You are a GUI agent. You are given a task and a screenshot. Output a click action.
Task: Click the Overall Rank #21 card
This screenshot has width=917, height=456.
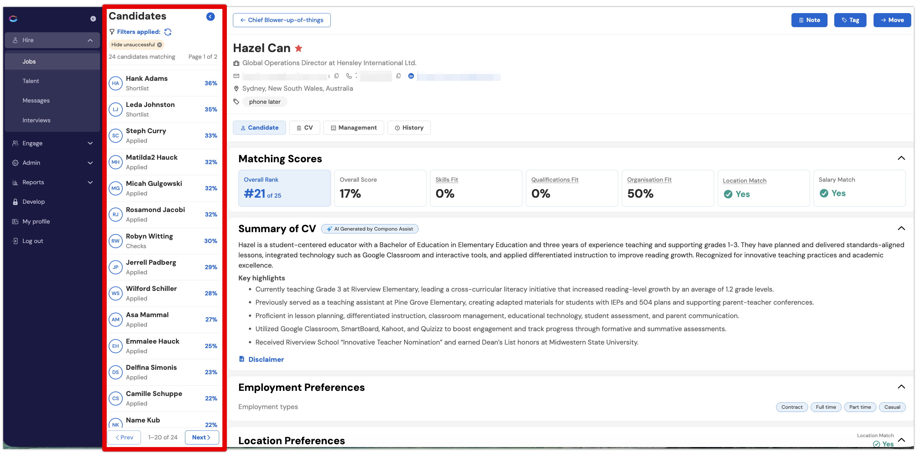(284, 188)
